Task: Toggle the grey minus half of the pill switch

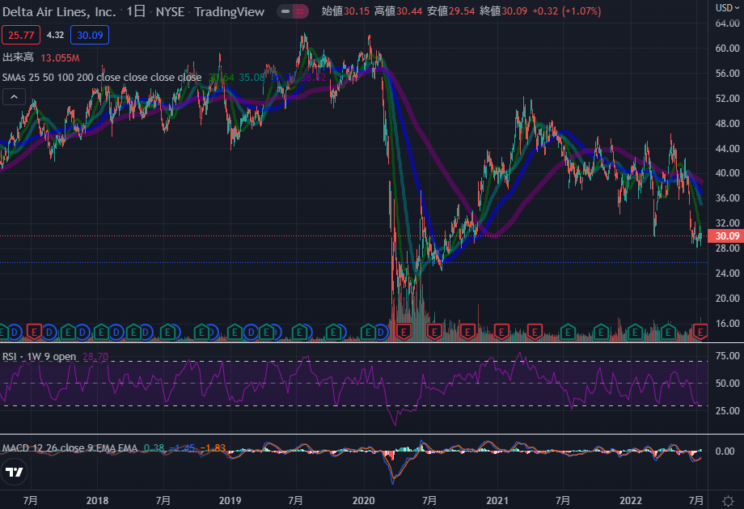Action: tap(285, 11)
